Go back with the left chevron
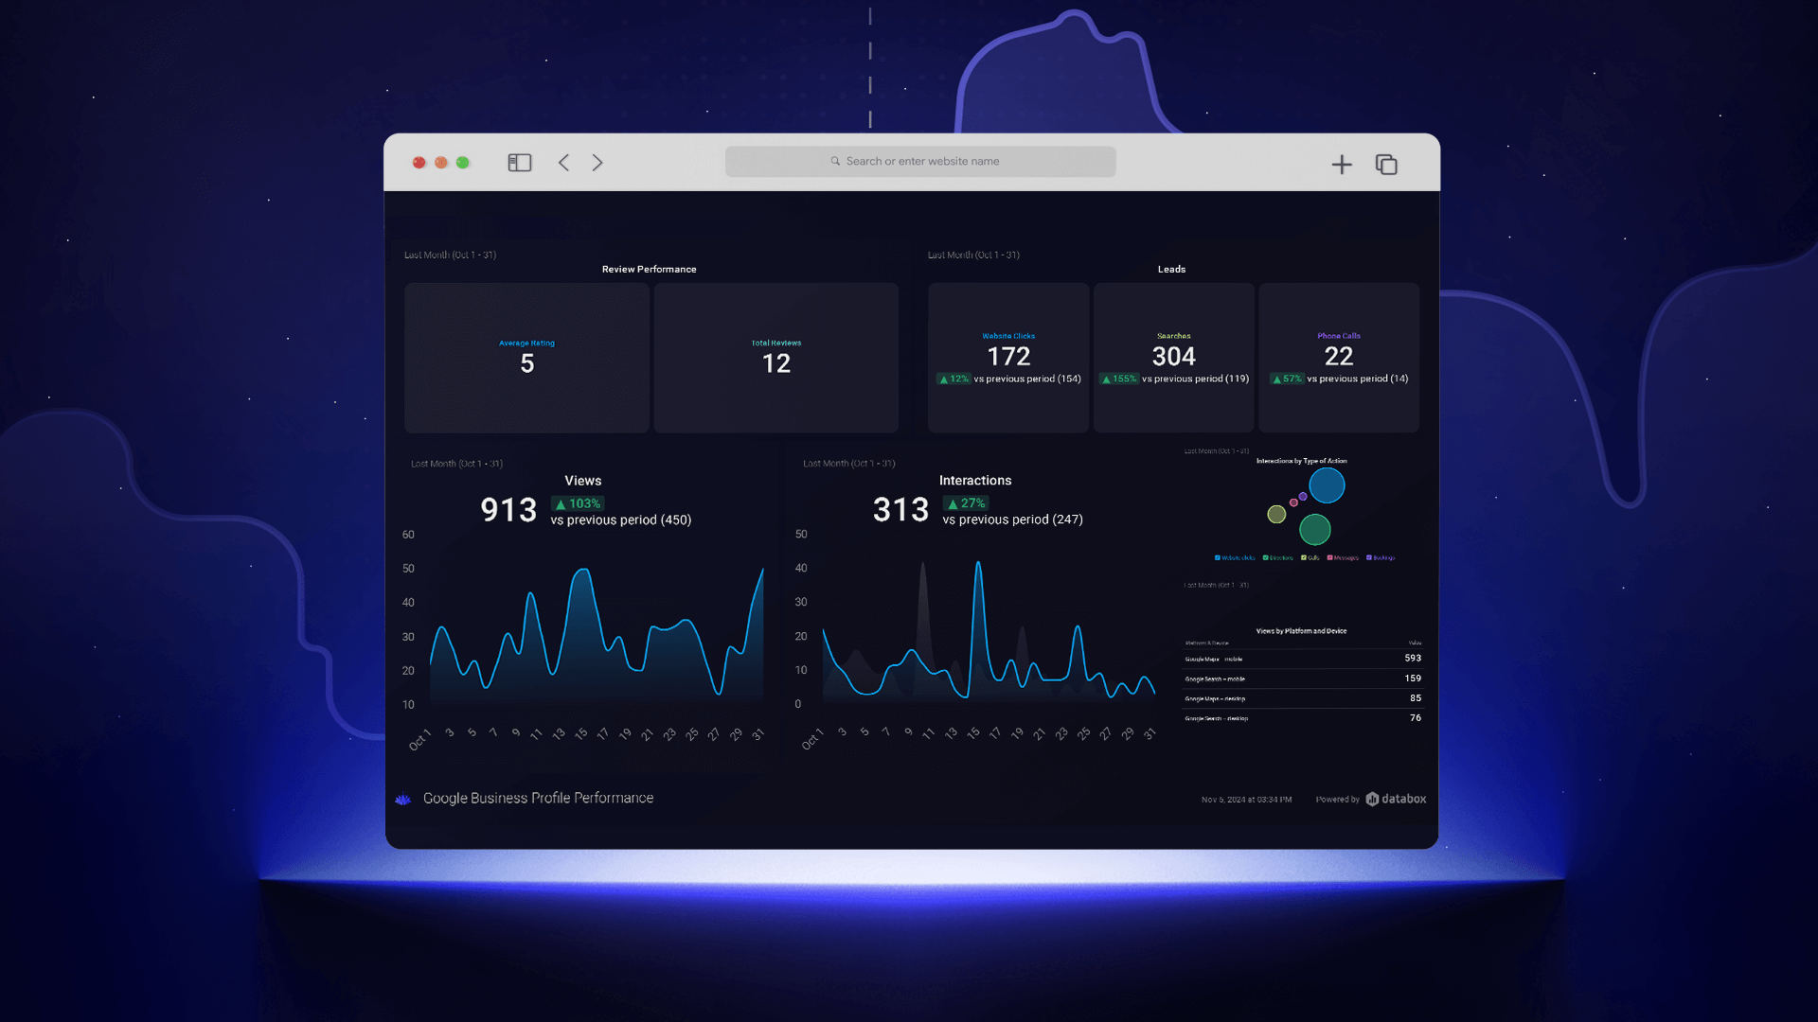The image size is (1818, 1022). click(x=563, y=163)
